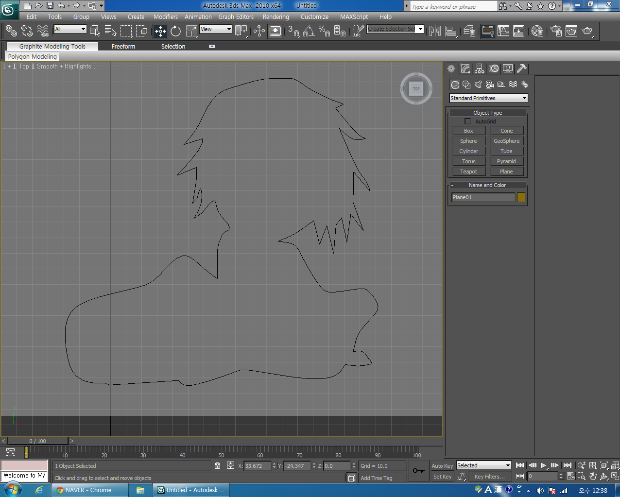620x497 pixels.
Task: Activate the Pan View hand tool
Action: 593,476
